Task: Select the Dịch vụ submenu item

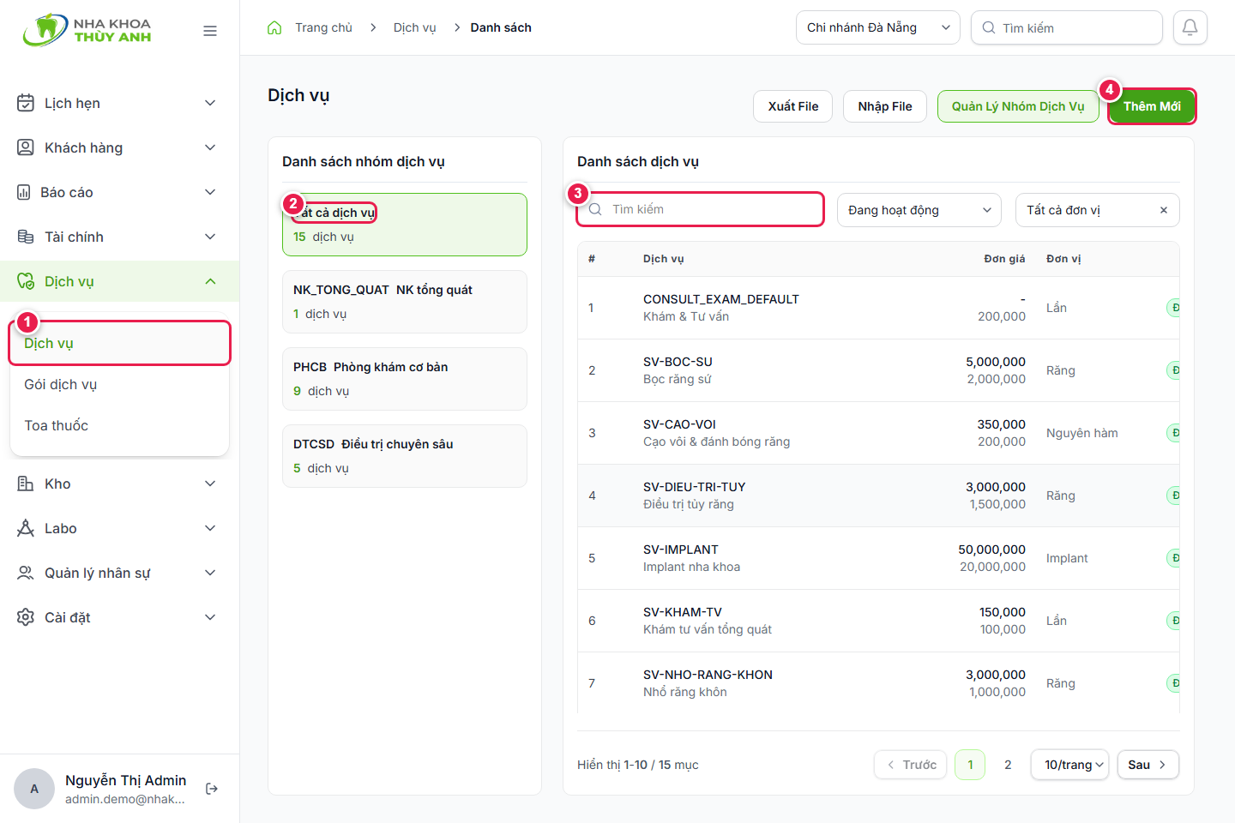Action: [119, 343]
